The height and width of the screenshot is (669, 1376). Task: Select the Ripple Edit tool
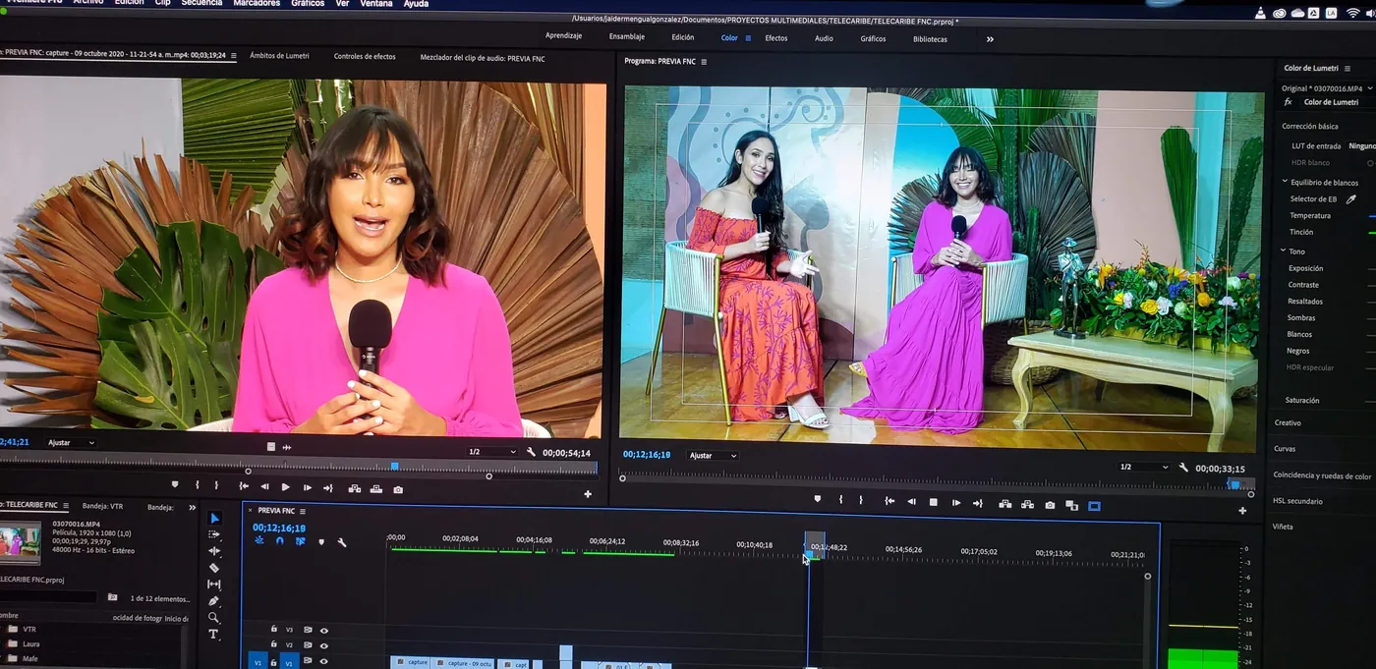(215, 551)
